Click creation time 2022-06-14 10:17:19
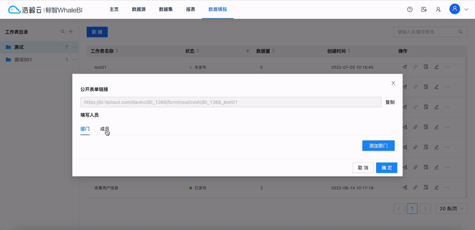The width and height of the screenshot is (475, 230). coord(352,188)
